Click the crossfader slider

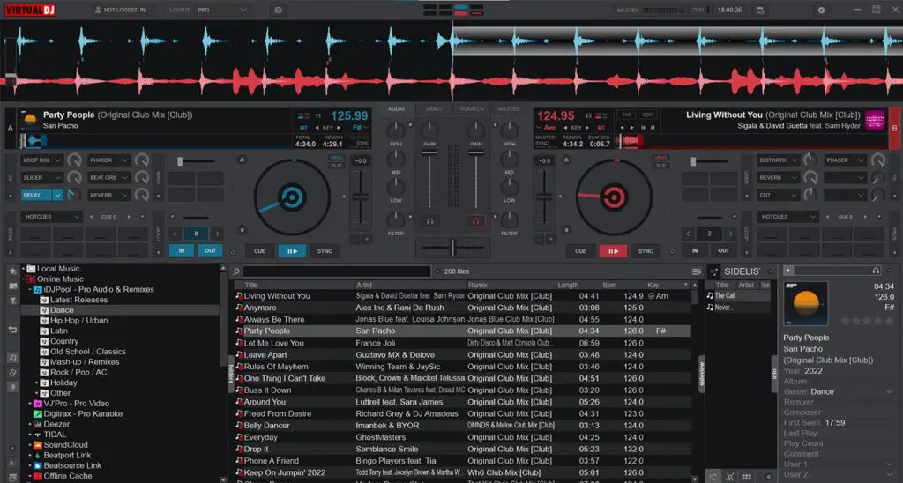pyautogui.click(x=452, y=249)
